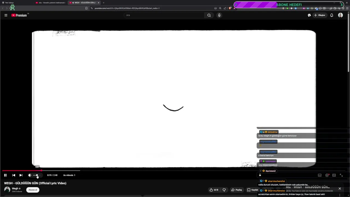Switch to the 'Yeni Sekme' browser tab

tap(16, 3)
